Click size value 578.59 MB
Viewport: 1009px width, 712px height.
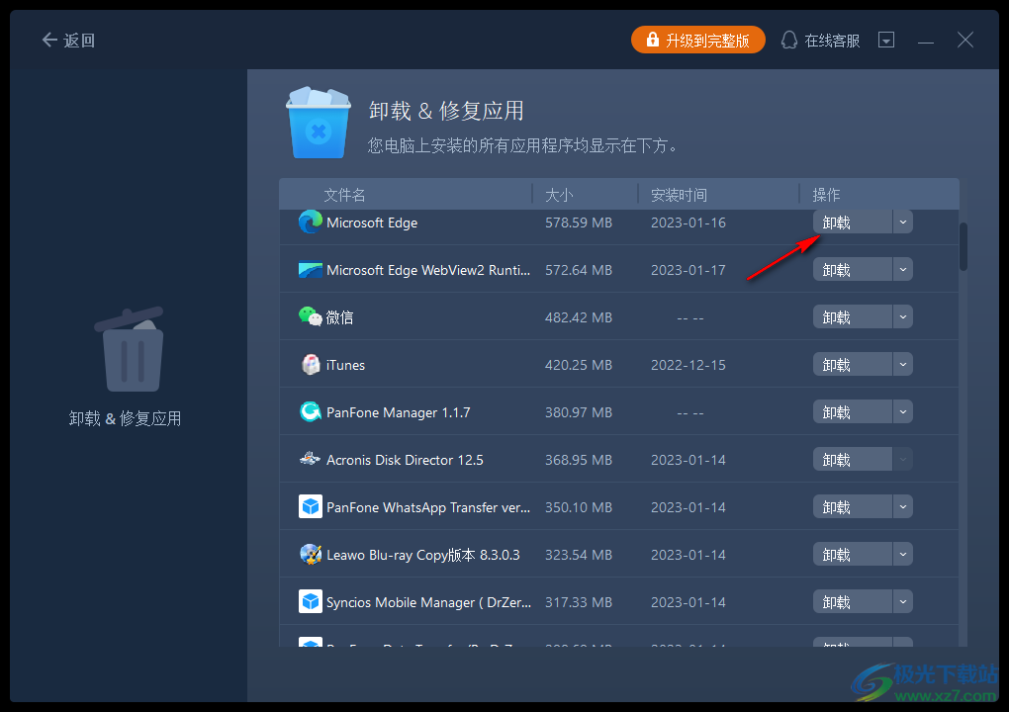pyautogui.click(x=579, y=222)
